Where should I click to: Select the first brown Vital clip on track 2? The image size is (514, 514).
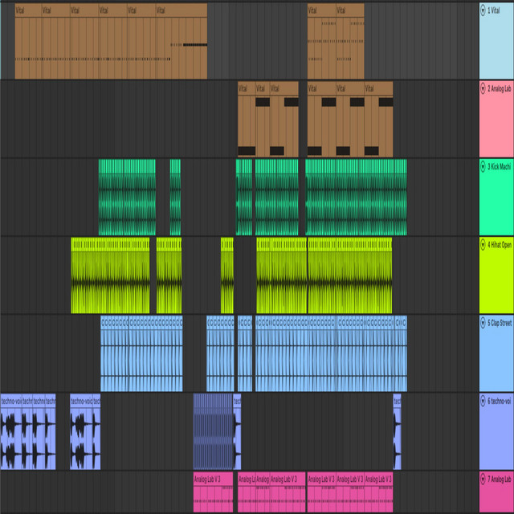247,119
